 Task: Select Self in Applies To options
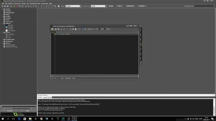[96, 29]
